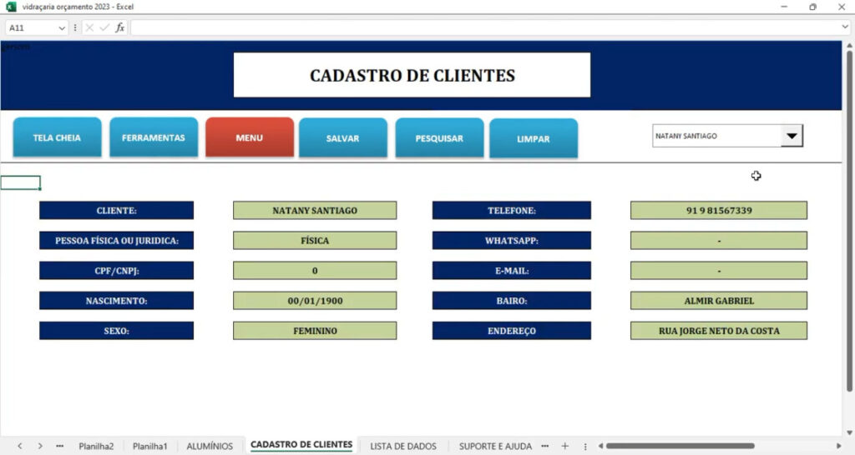The height and width of the screenshot is (455, 855).
Task: Click the Cancel X icon in formula bar
Action: pos(89,27)
